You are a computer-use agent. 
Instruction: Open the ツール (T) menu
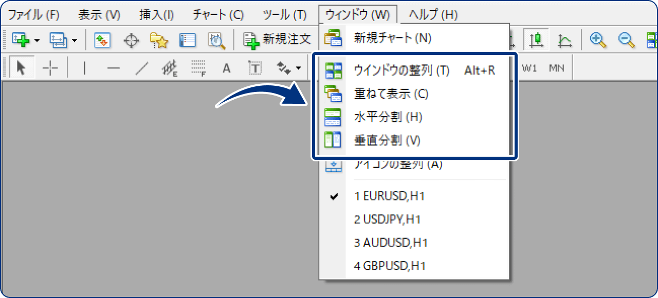pos(284,14)
